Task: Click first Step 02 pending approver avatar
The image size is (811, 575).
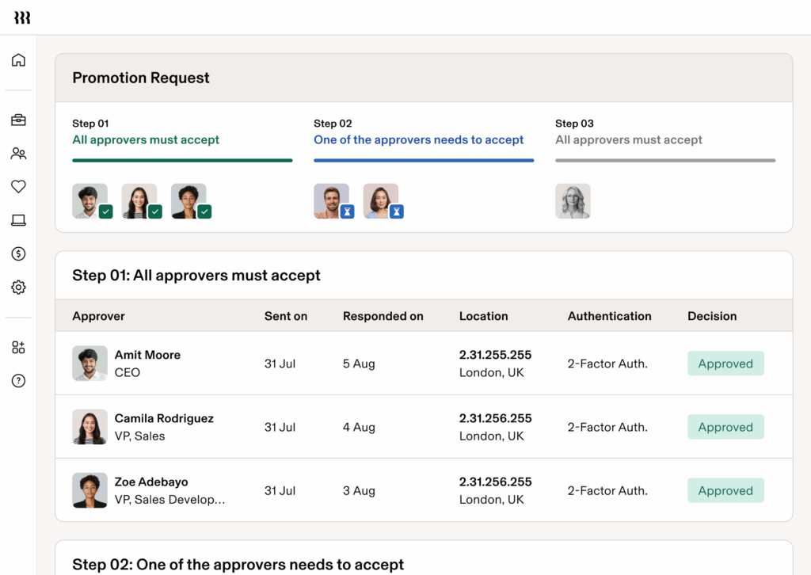Action: click(331, 201)
